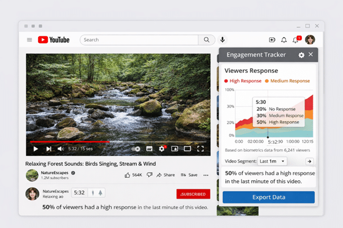Screen dimensions: 343x228
Task: Enter fullscreen mode on the video
Action: point(201,149)
